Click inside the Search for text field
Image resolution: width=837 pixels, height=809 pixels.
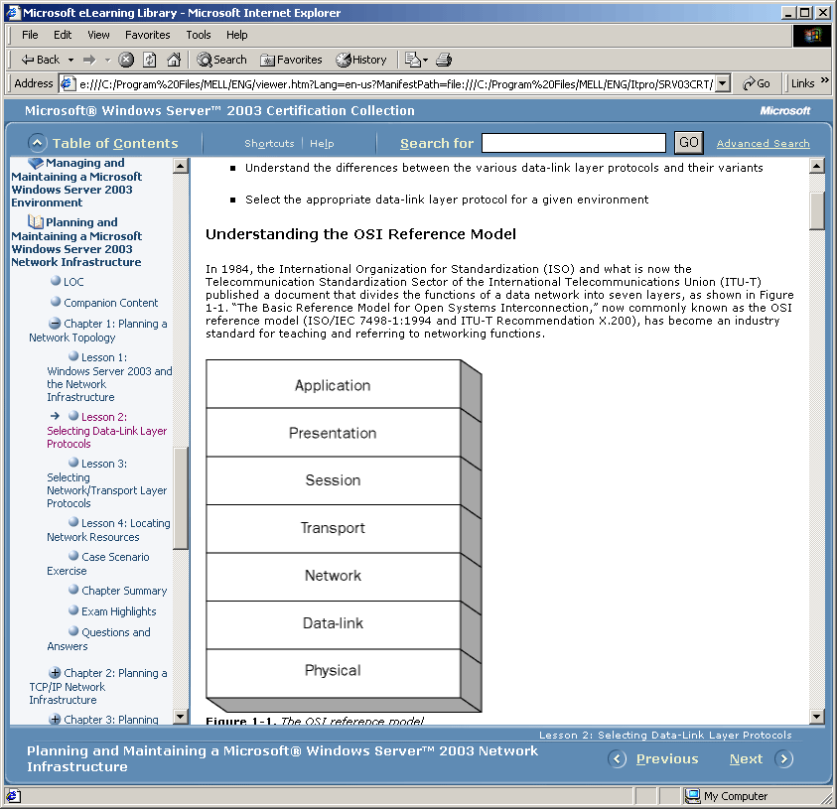573,143
